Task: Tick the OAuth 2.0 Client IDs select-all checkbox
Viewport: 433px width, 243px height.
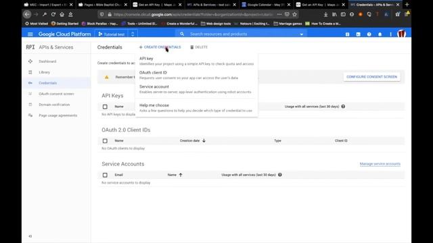Action: click(x=105, y=141)
